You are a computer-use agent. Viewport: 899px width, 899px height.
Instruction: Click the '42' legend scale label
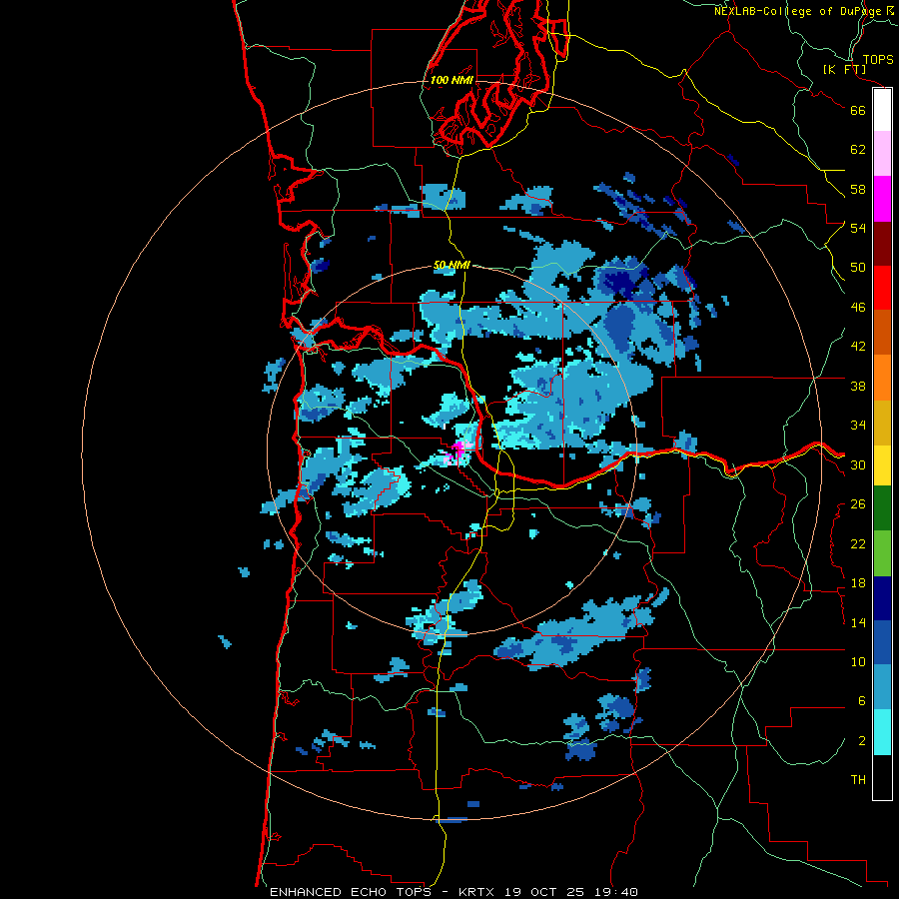point(858,347)
